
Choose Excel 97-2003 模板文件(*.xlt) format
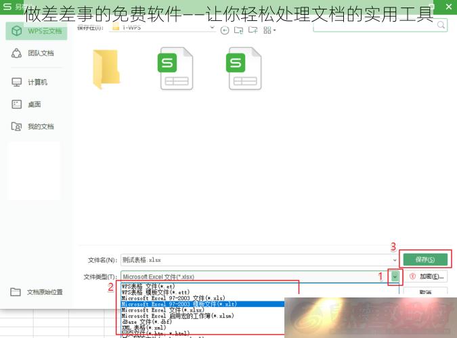pos(202,304)
